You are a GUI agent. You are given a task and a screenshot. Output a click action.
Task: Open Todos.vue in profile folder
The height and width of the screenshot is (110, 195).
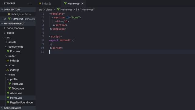click(18, 89)
